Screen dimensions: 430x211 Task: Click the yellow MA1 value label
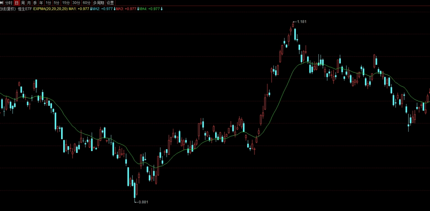click(79, 9)
